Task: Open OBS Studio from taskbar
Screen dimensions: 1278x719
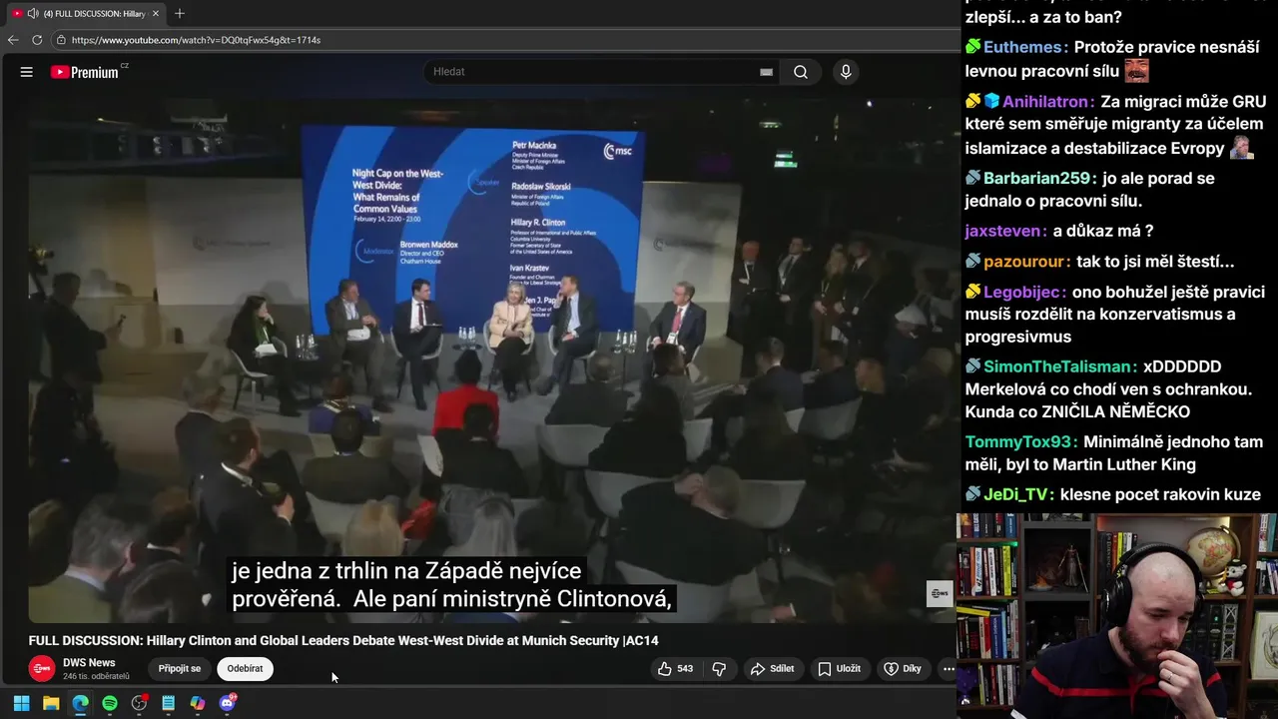Action: pos(139,703)
